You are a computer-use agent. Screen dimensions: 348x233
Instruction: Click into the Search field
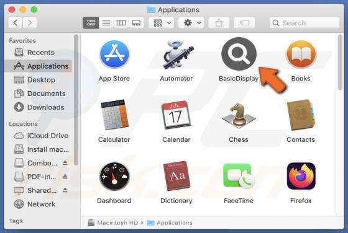(304, 23)
